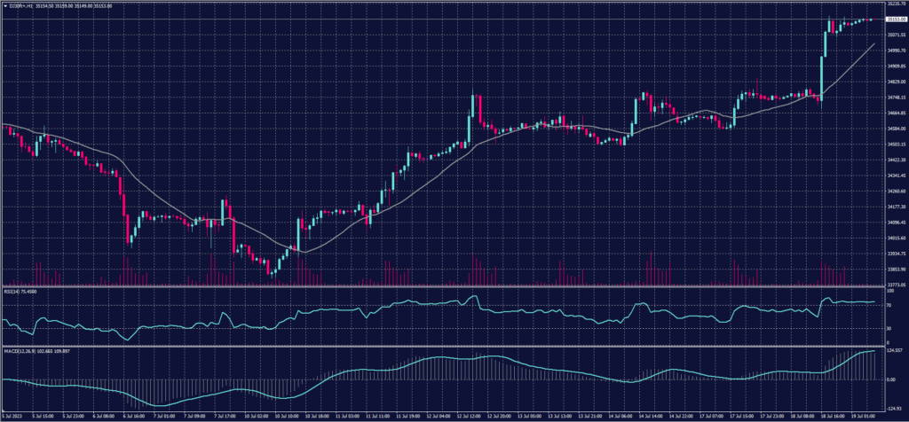The image size is (909, 422).
Task: Click the 10 Jul 18:00 time label
Action: pyautogui.click(x=318, y=415)
